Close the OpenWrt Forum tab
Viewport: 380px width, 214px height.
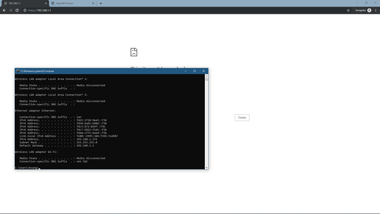point(93,3)
